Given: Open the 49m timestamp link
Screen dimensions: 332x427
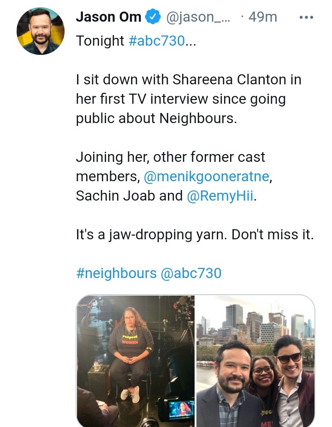Looking at the screenshot, I should click(262, 18).
